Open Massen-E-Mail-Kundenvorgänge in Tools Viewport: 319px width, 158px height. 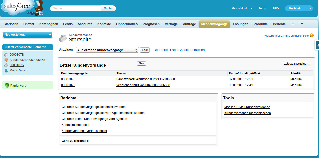tap(247, 107)
